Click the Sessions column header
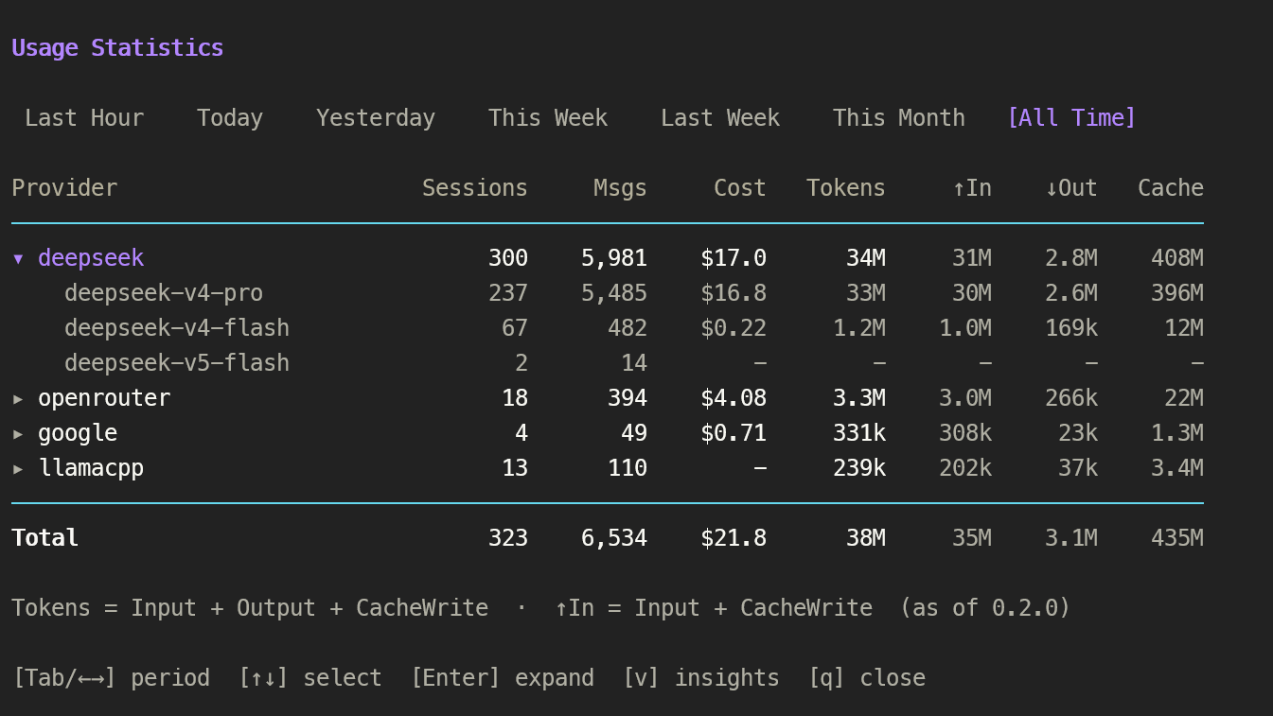 (475, 188)
